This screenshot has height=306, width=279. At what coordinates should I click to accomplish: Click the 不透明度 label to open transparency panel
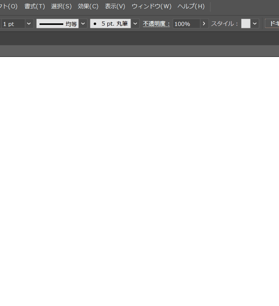coord(156,24)
